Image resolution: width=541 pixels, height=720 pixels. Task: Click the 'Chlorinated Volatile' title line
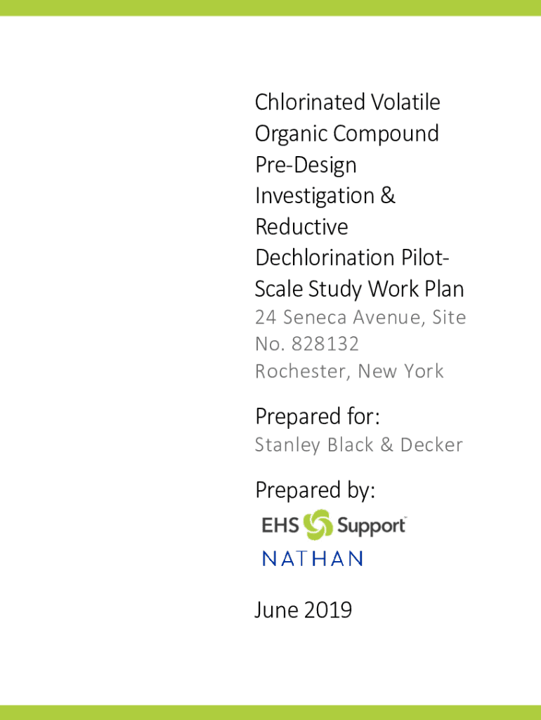(347, 103)
